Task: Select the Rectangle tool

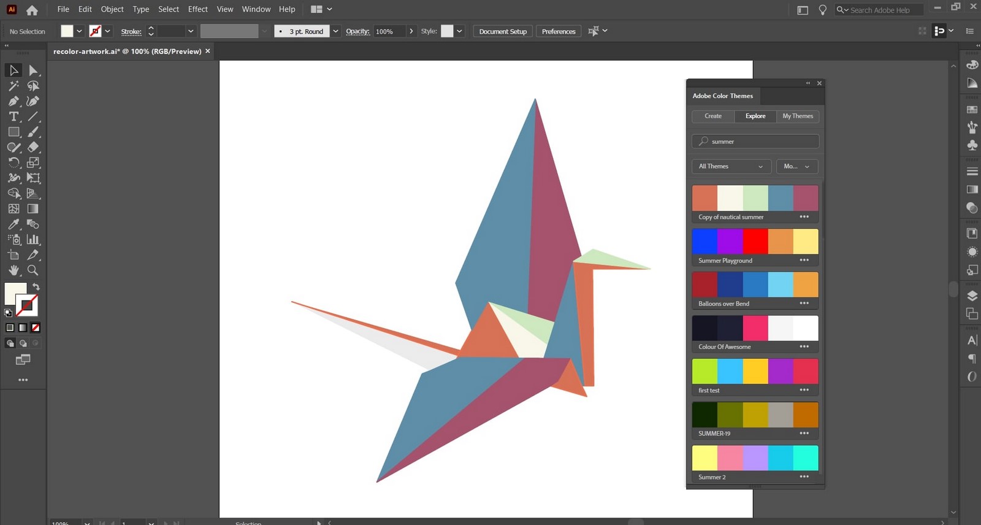Action: (13, 132)
